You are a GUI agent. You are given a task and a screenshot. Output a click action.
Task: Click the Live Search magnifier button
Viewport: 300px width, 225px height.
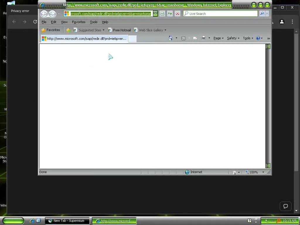click(262, 13)
